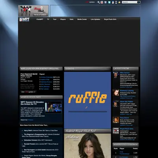Click the calendar icon in top toolbar
158x158 pixels.
point(102,2)
